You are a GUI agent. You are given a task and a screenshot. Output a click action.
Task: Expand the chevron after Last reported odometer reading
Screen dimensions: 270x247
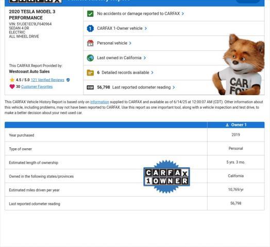(174, 87)
